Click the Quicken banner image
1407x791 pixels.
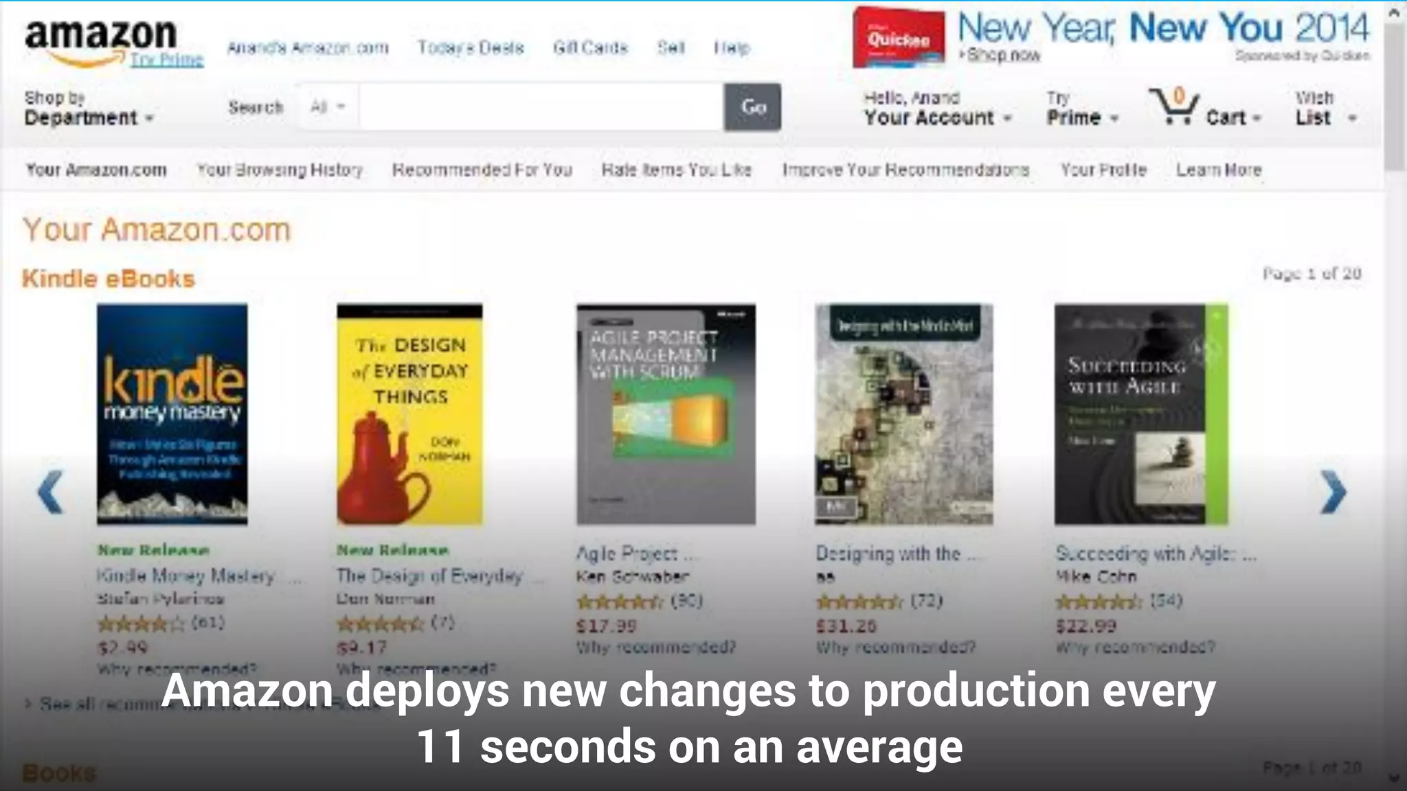[899, 38]
